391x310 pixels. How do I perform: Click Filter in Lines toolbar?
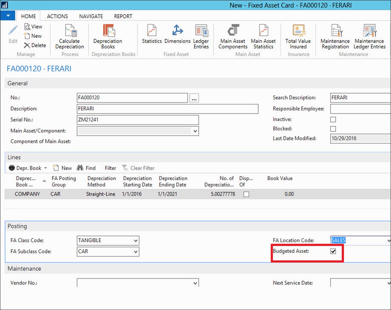coord(110,168)
